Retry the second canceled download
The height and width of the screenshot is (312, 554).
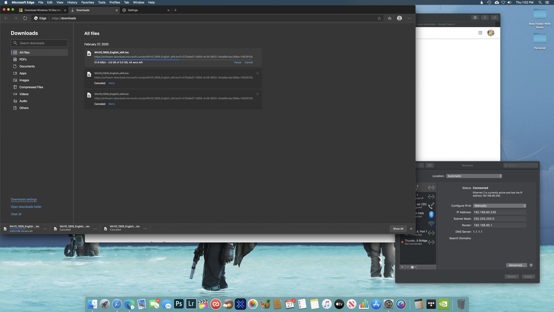click(112, 104)
